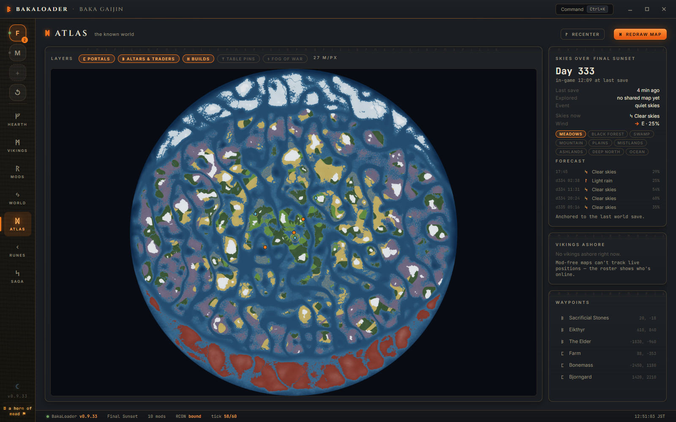The width and height of the screenshot is (676, 422).
Task: Open the World section
Action: click(x=17, y=197)
